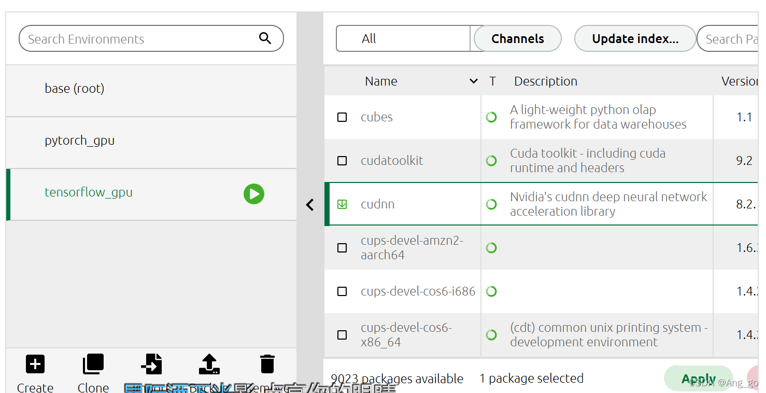
Task: Click the cups-devel-cos6-x86_64 package name
Action: [x=406, y=335]
